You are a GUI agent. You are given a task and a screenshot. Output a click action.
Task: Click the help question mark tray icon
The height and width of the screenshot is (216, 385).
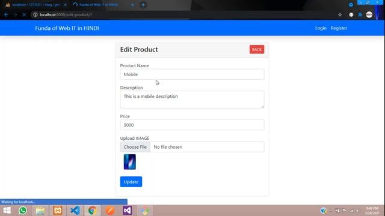(324, 211)
